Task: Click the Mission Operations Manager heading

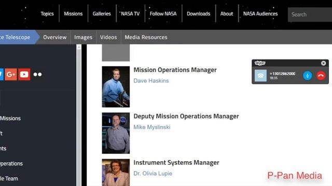Action: coord(175,70)
